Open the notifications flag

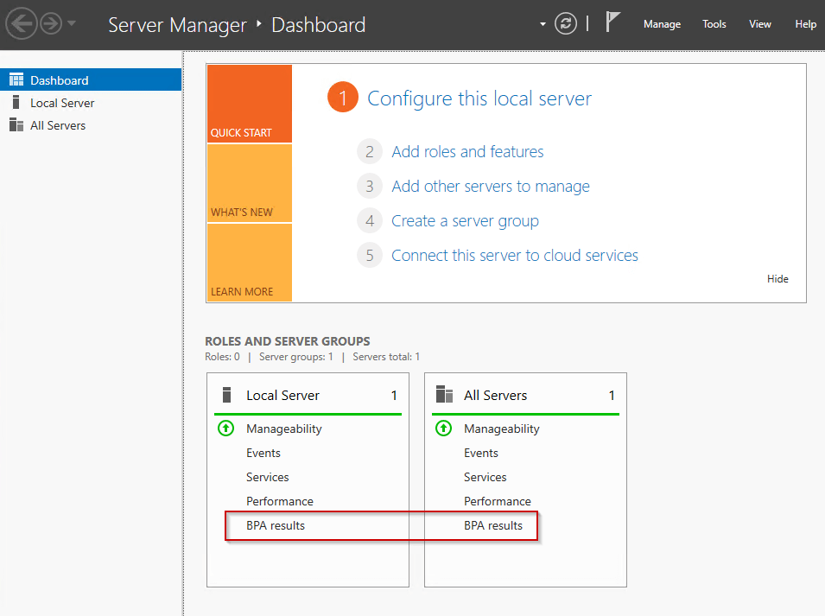click(x=612, y=22)
